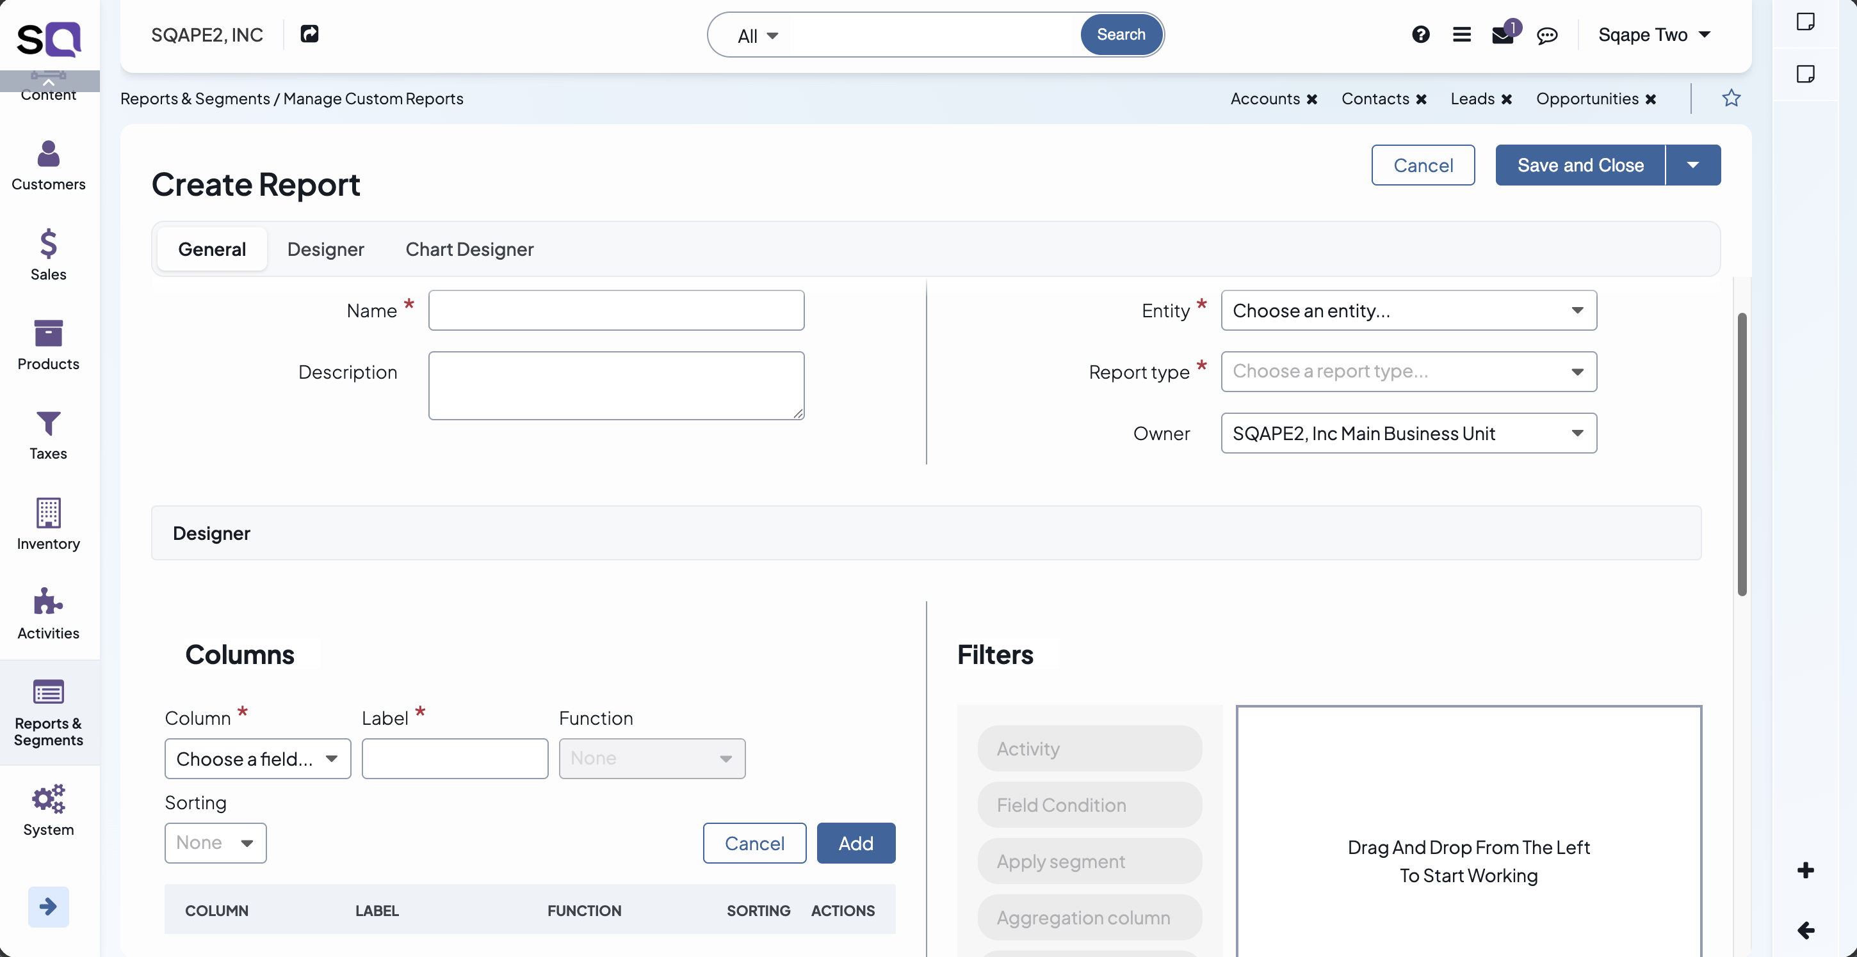Click the help question mark icon

click(1421, 34)
